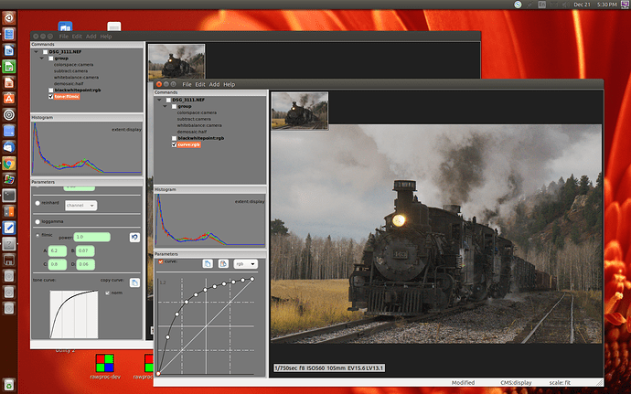Open Thunderbird mail from the dock
Image resolution: width=631 pixels, height=394 pixels.
click(9, 147)
